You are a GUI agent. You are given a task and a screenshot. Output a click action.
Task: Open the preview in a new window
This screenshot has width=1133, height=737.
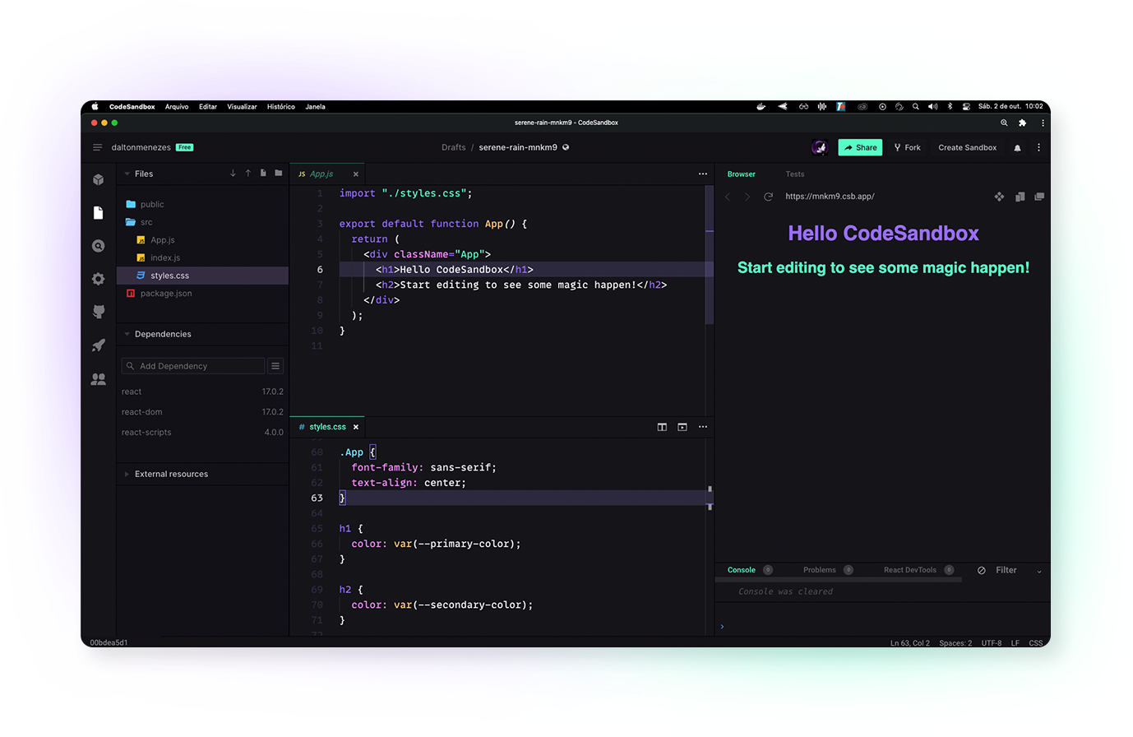(x=1039, y=197)
